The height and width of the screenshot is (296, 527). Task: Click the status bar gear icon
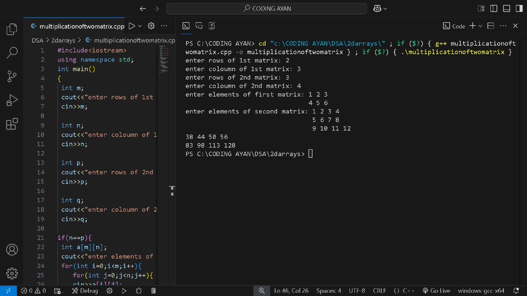click(110, 291)
